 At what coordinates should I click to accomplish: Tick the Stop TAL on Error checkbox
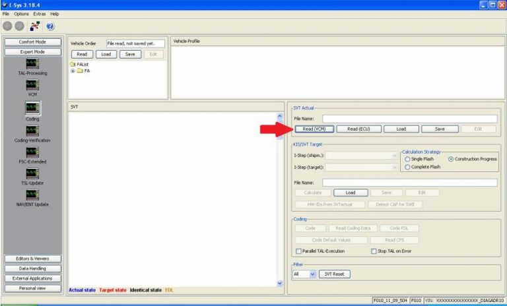pos(374,251)
